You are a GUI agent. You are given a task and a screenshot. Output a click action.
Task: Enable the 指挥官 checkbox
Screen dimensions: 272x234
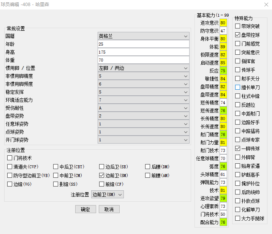click(x=238, y=61)
